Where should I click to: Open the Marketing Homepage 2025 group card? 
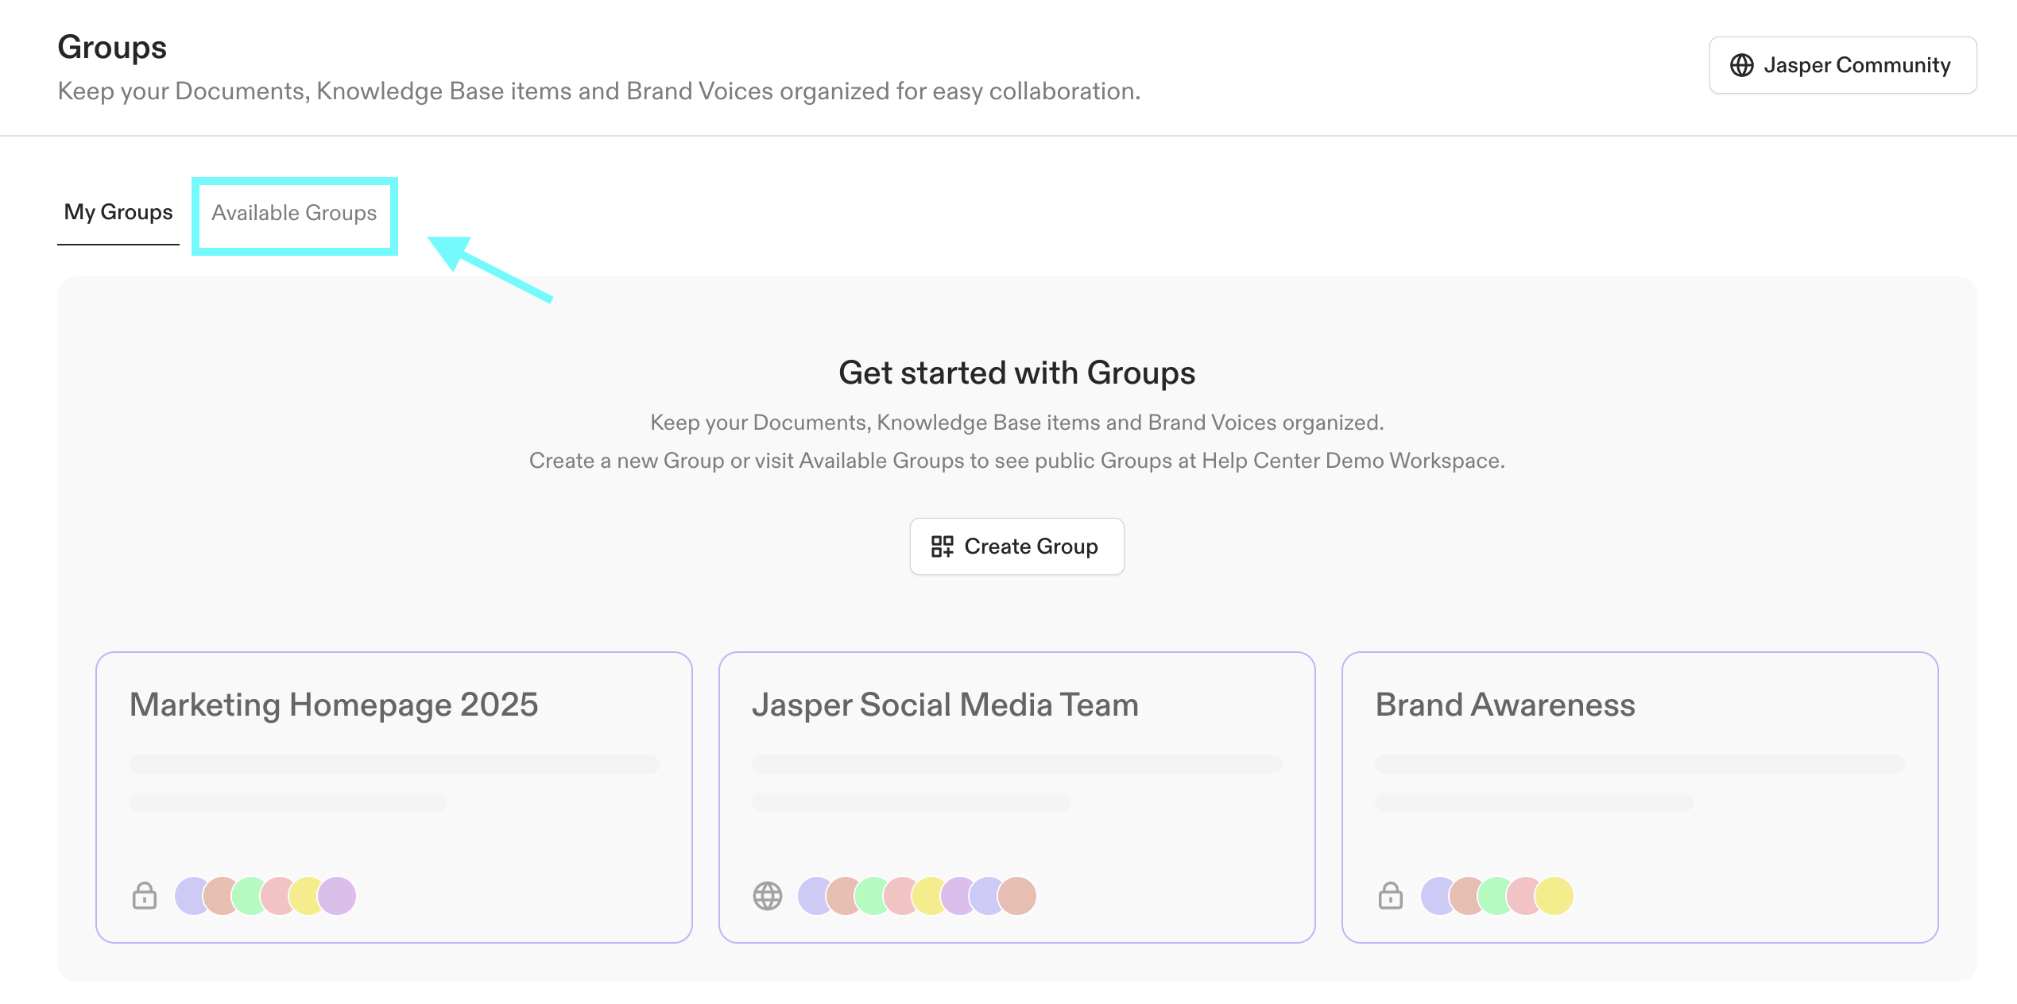click(x=394, y=797)
